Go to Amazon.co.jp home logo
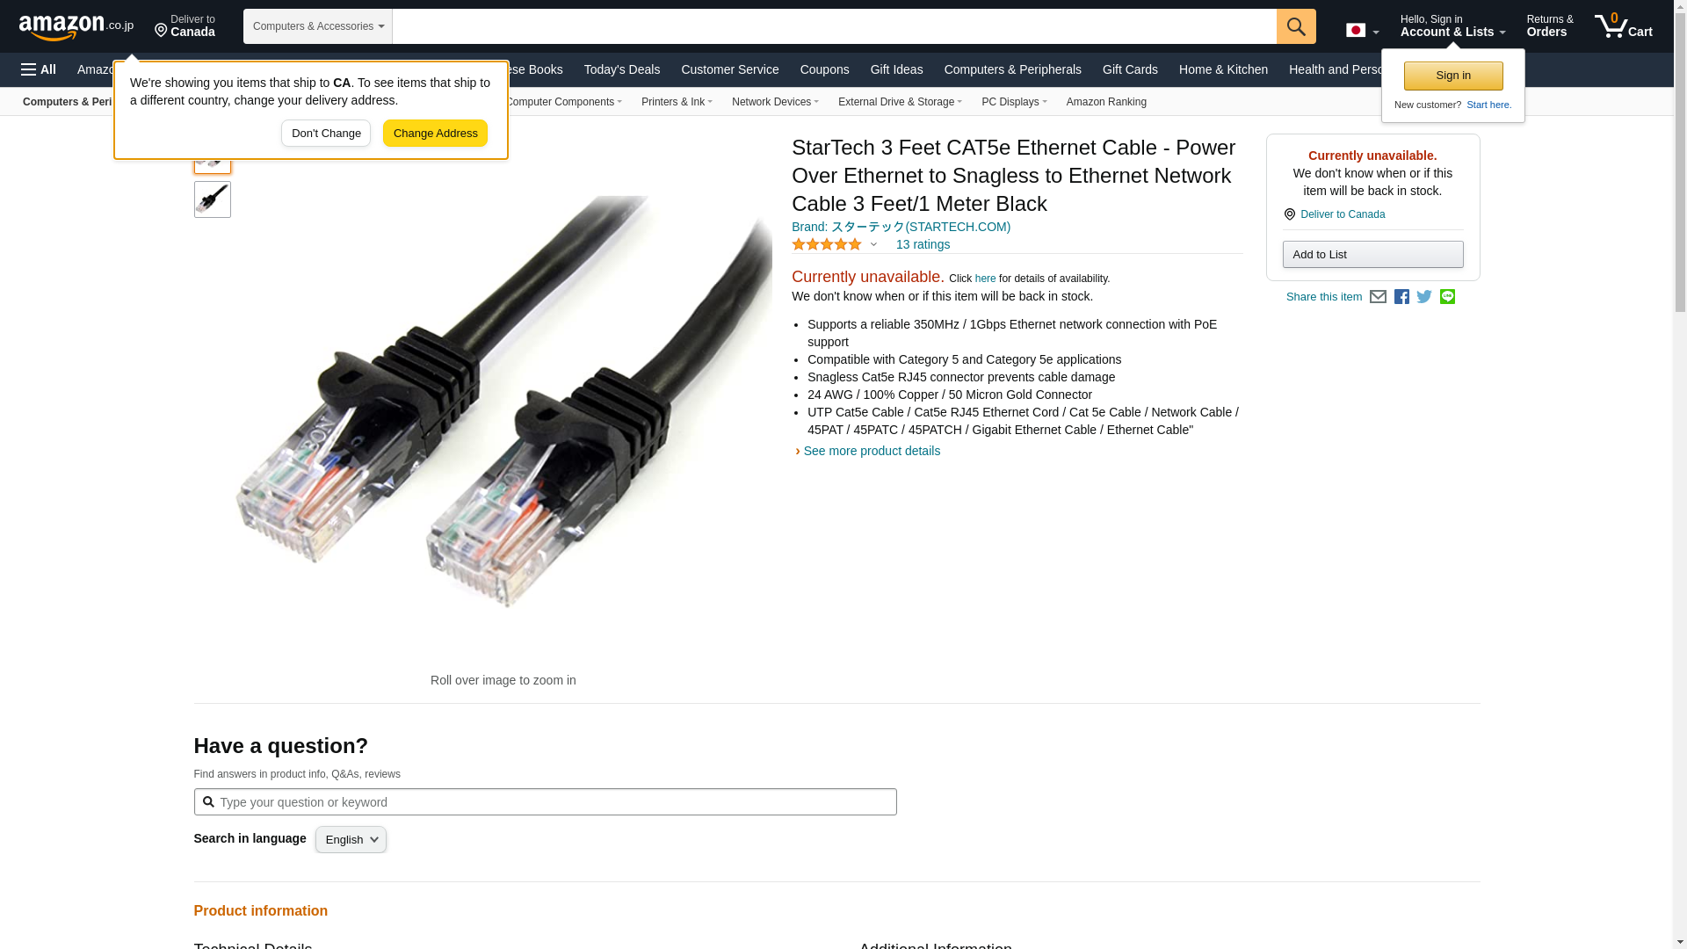 click(76, 26)
